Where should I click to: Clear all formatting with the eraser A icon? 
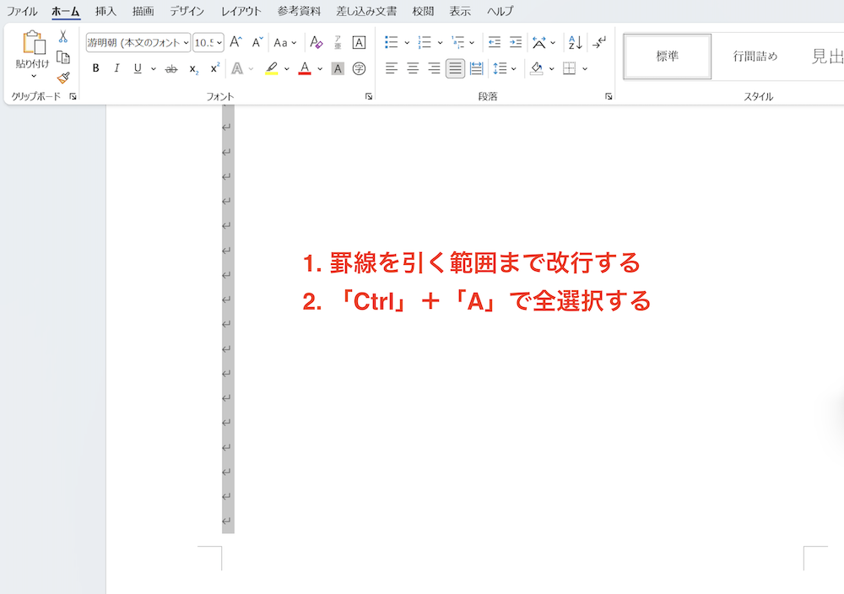316,42
